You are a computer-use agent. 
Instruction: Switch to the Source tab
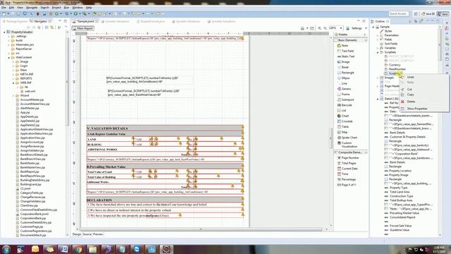coord(87,234)
